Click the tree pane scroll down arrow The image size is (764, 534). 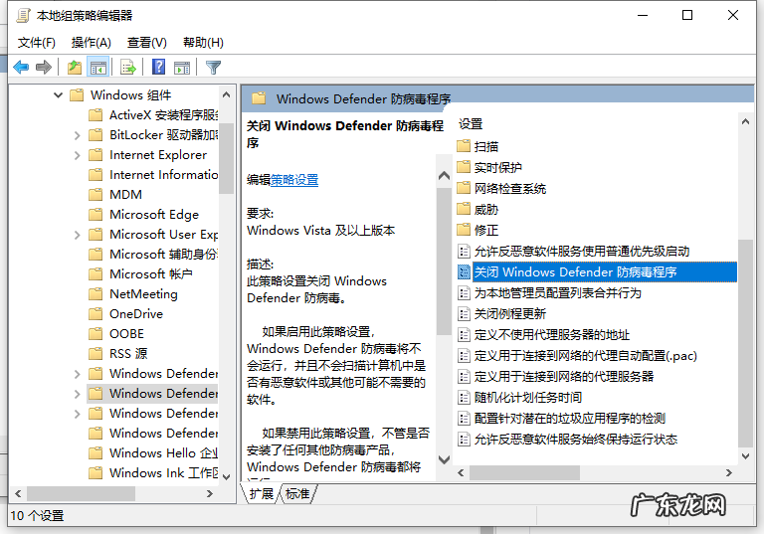tap(226, 476)
